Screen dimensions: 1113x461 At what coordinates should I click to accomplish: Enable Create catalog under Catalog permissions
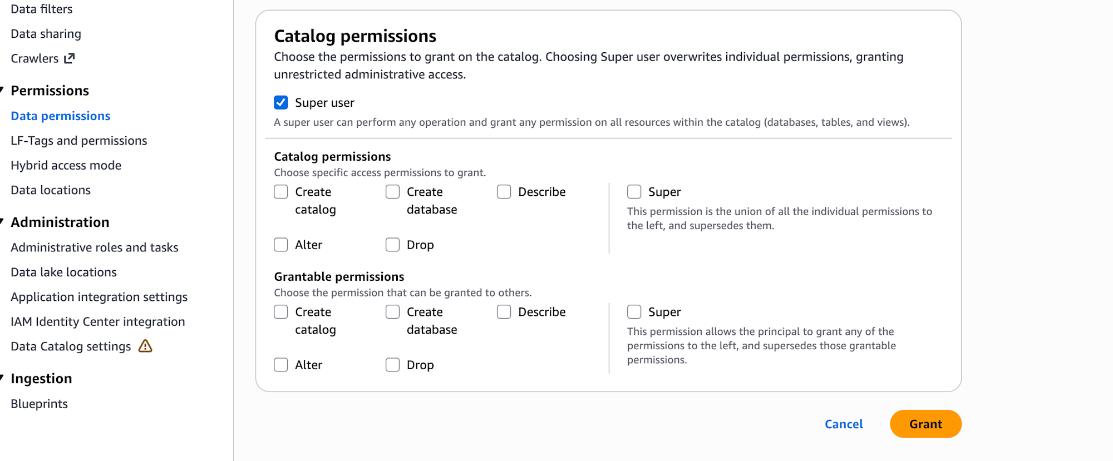[x=281, y=192]
